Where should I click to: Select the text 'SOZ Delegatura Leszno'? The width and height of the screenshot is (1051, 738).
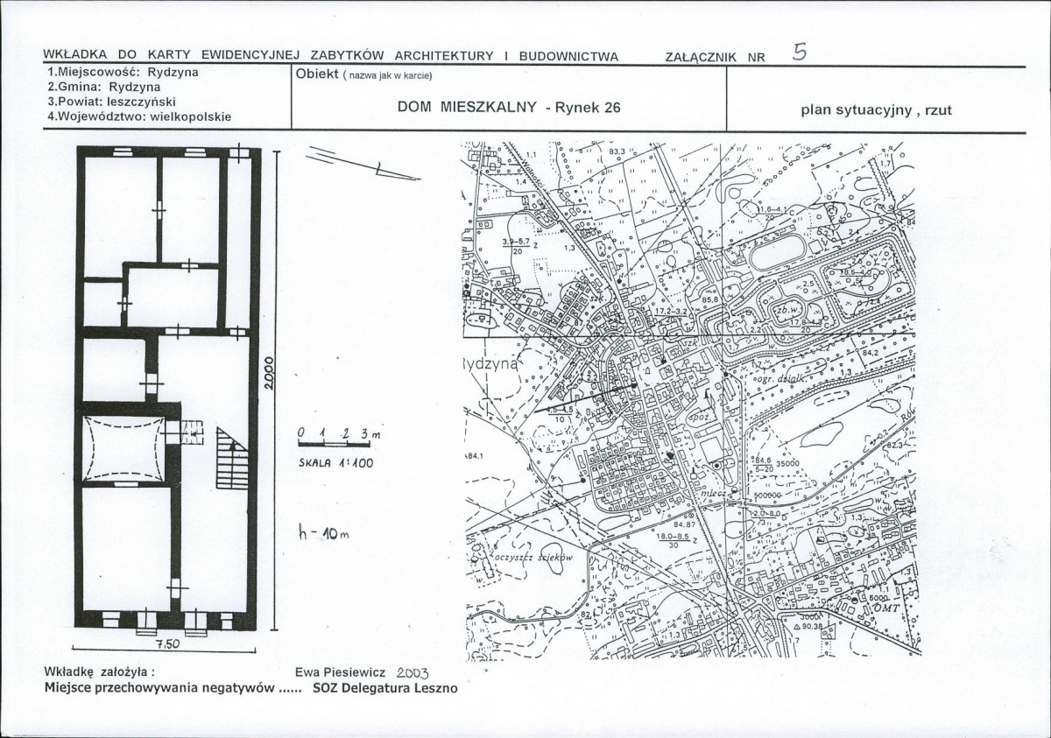(384, 688)
